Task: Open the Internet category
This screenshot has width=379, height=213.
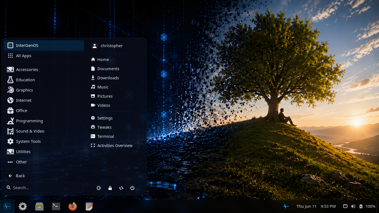Action: [x=44, y=100]
